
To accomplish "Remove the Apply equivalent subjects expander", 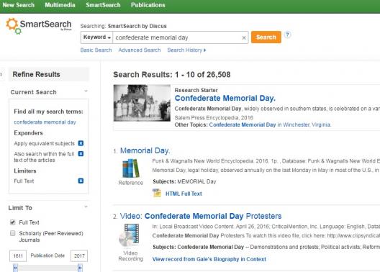I will (x=81, y=143).
